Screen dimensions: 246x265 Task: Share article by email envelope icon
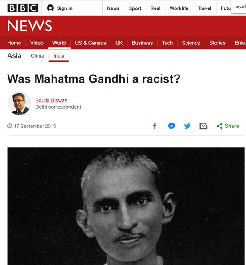[x=203, y=126]
